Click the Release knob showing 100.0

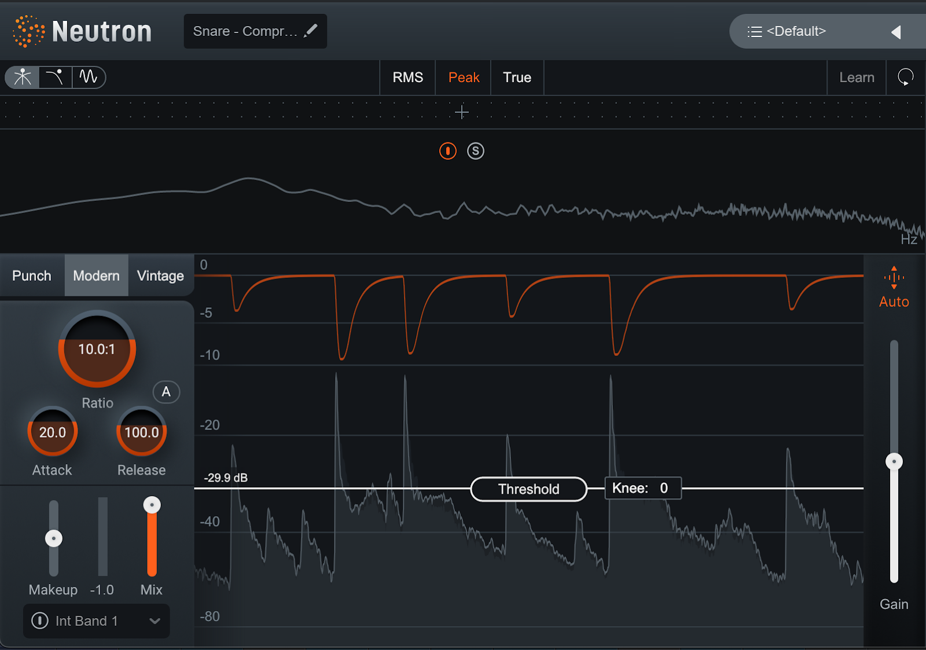(x=142, y=432)
